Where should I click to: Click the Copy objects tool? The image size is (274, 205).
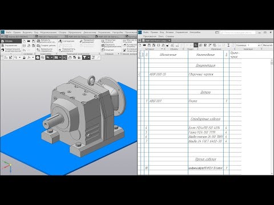pyautogui.click(x=130, y=46)
